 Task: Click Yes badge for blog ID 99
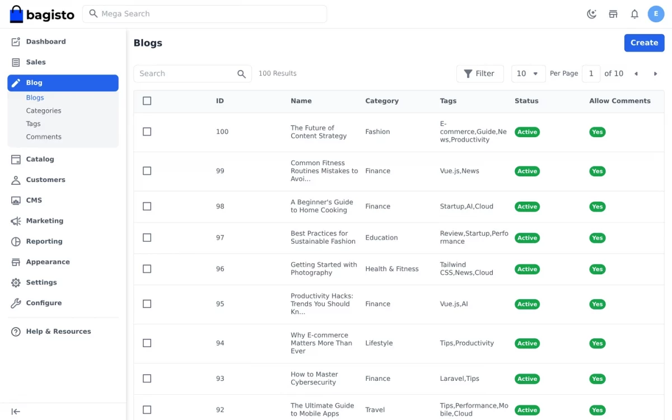[598, 171]
